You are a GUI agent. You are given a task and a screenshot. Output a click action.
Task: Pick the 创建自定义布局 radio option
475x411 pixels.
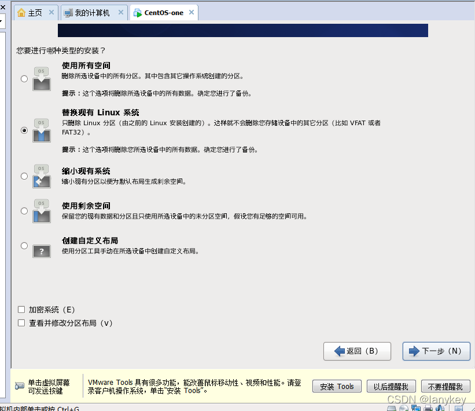click(x=24, y=246)
